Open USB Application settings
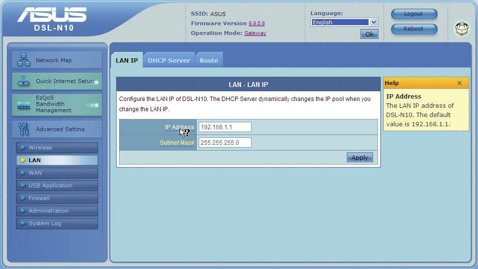478x269 pixels. pyautogui.click(x=57, y=185)
